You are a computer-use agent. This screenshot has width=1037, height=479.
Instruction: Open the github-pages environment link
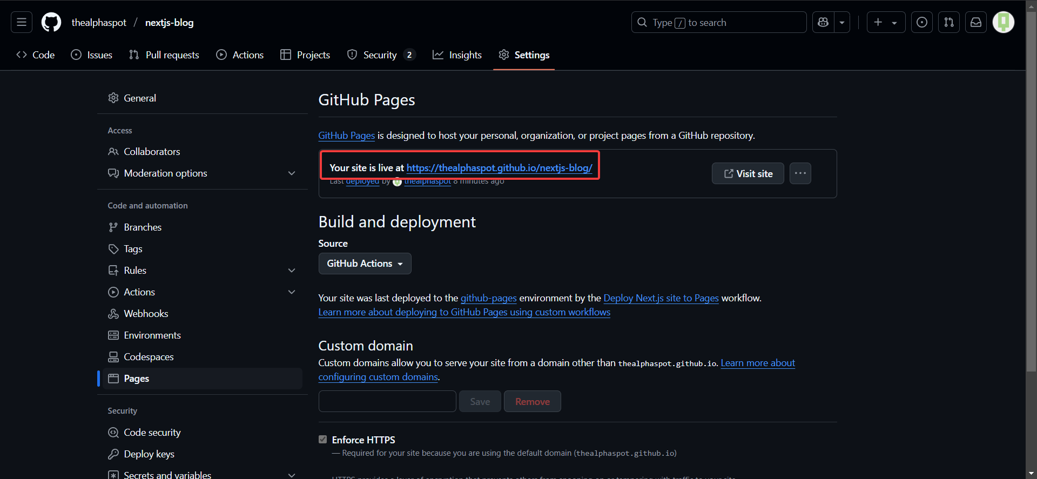tap(488, 298)
